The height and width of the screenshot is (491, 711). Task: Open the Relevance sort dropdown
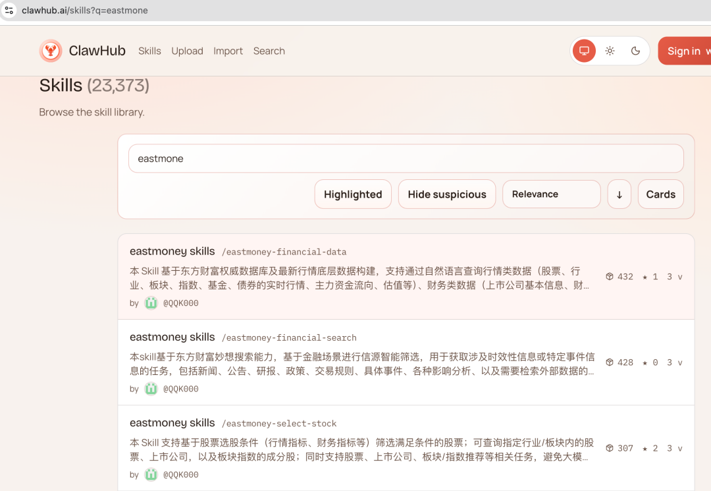click(x=552, y=194)
